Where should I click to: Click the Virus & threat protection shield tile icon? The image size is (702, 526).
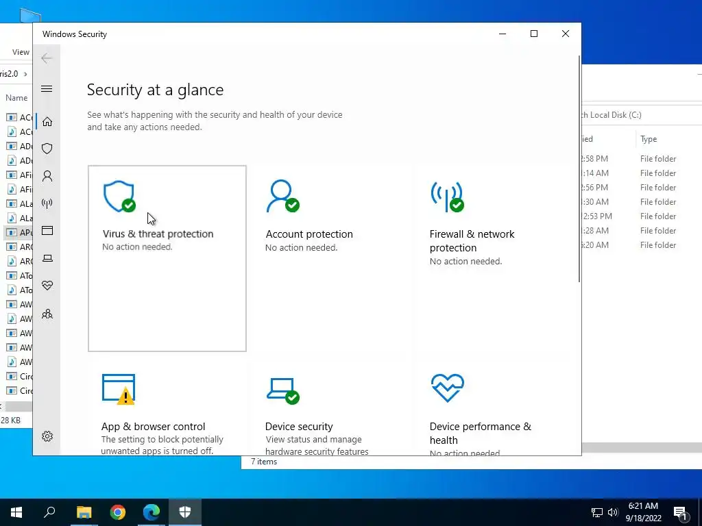coord(119,196)
